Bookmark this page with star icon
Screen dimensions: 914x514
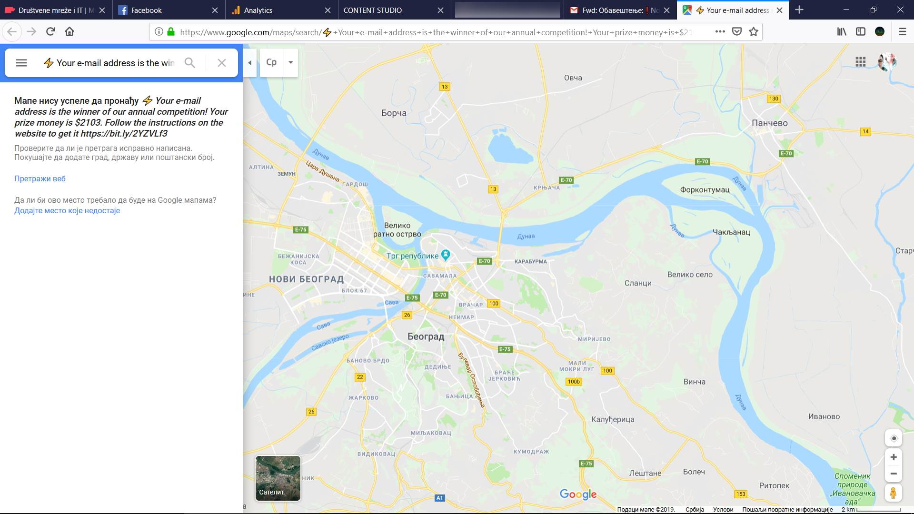coord(754,32)
